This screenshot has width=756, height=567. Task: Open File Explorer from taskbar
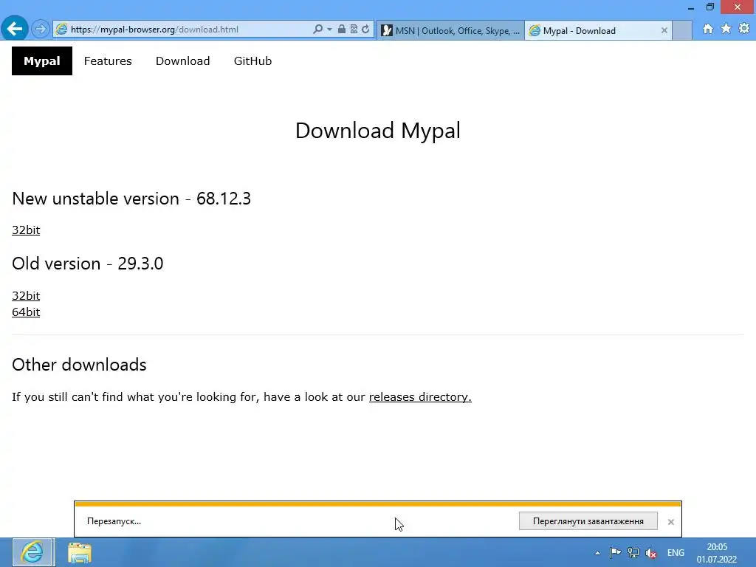coord(80,552)
